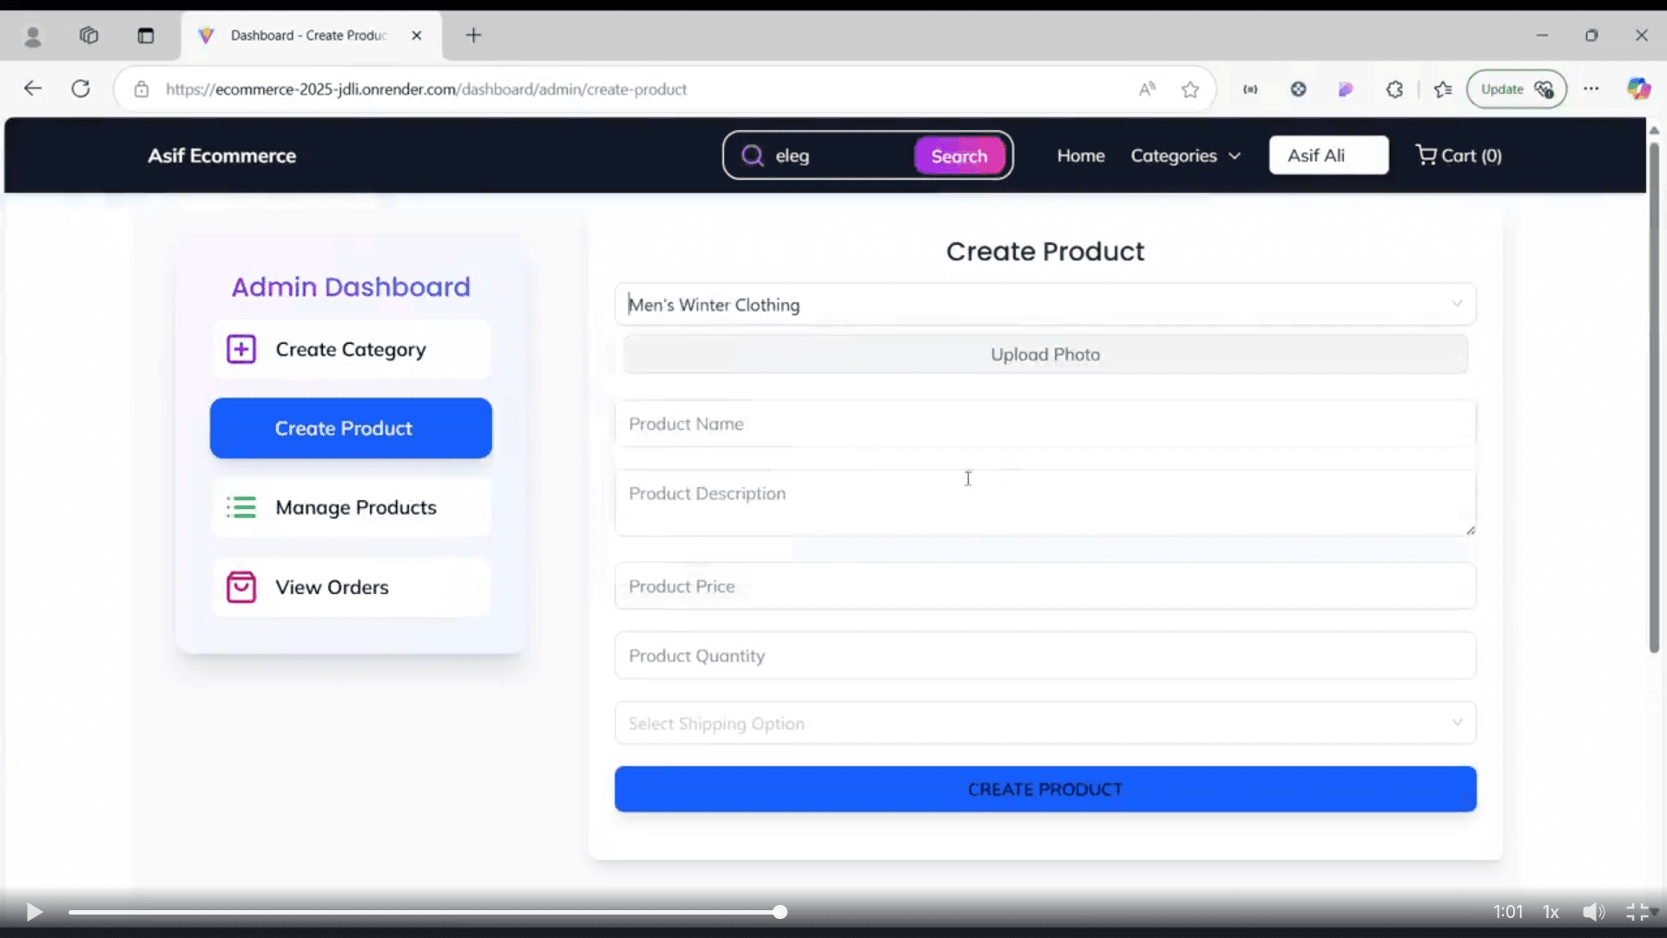
Task: Open View Orders in admin sidebar
Action: [351, 587]
